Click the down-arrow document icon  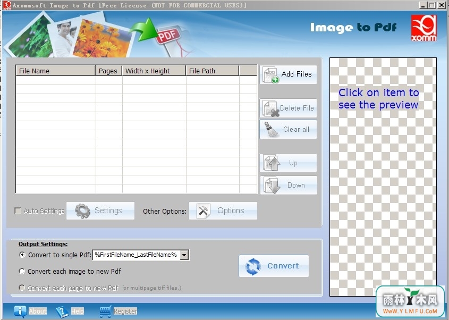[x=272, y=186]
